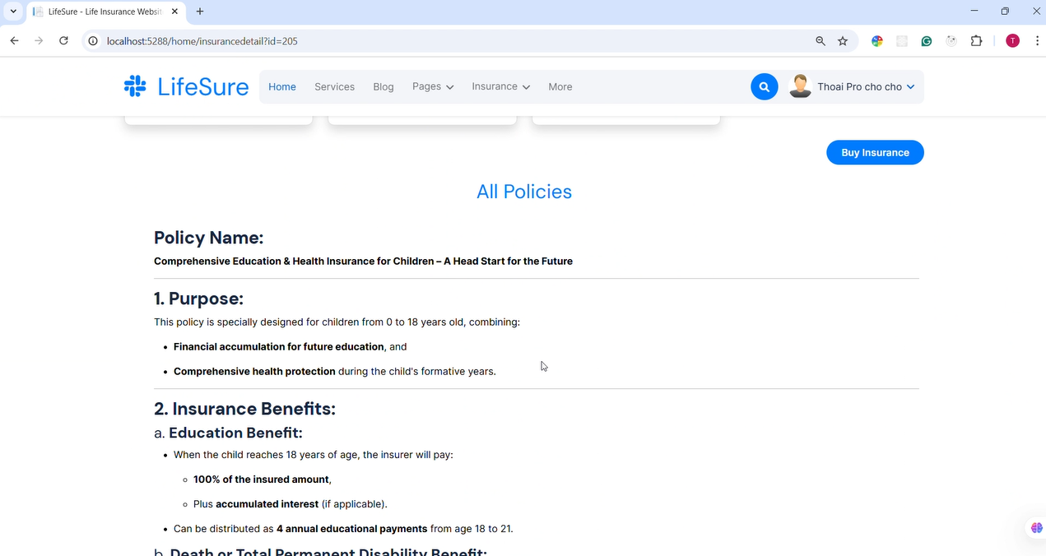Select the LifeSure - Life Insurance Website tab
1046x556 pixels.
(105, 12)
